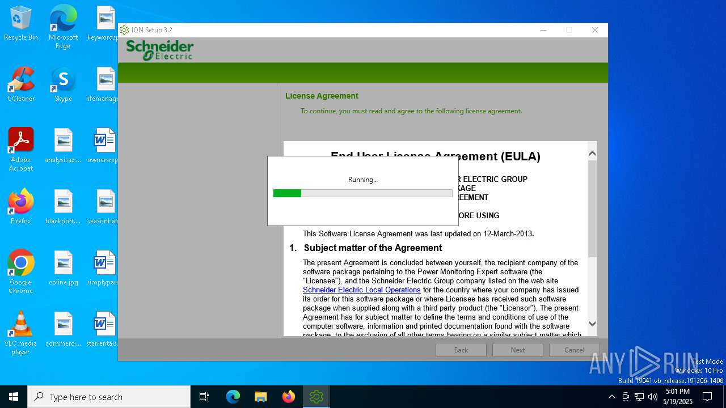
Task: Select the analysisaz image file icon
Action: pyautogui.click(x=63, y=146)
